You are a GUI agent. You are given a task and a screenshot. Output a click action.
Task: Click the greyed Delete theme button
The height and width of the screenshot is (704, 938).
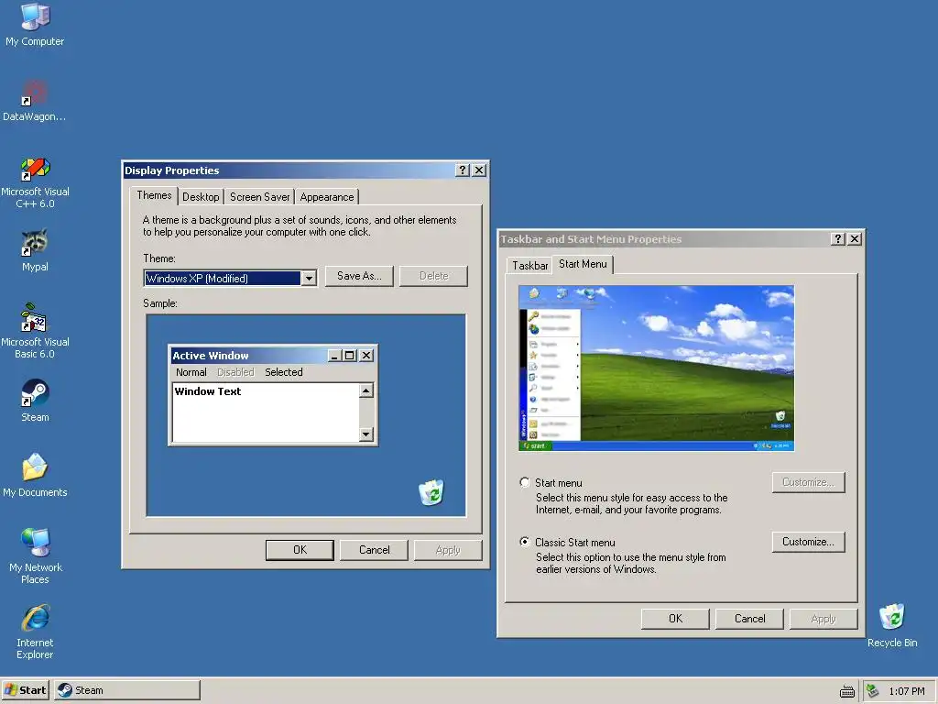coord(433,276)
